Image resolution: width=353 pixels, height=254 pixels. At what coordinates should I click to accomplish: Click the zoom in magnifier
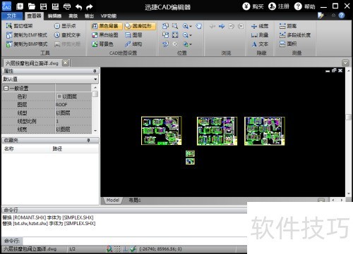click(186, 26)
